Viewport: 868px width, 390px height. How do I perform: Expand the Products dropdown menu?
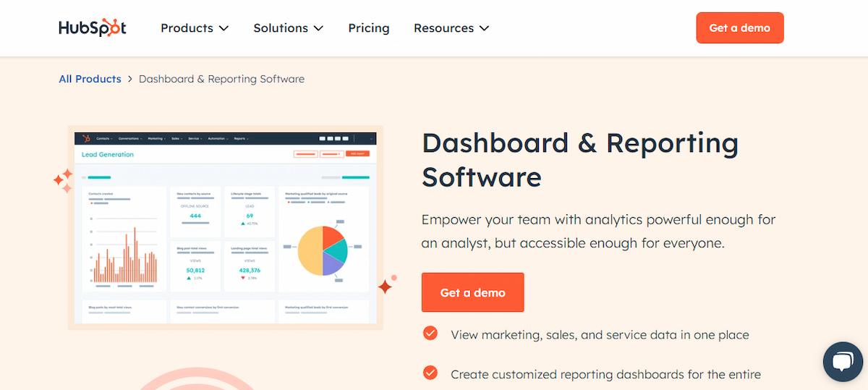[194, 28]
